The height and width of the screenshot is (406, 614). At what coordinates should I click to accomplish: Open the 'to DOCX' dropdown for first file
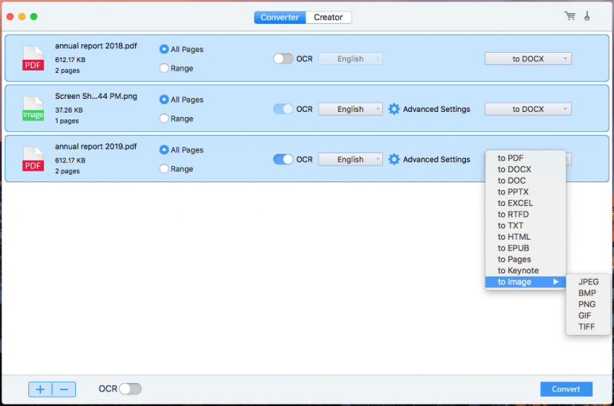click(527, 59)
